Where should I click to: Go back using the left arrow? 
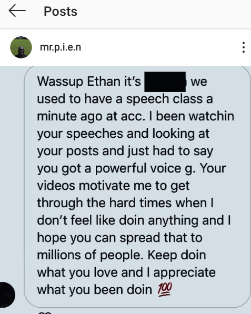click(17, 11)
